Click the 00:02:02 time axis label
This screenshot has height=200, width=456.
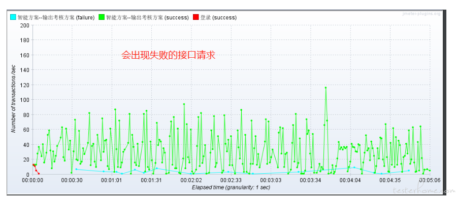click(191, 180)
